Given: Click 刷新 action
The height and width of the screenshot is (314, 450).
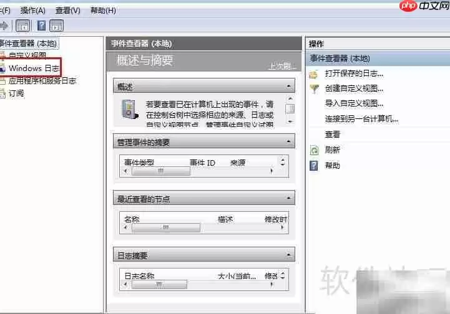Looking at the screenshot, I should (x=332, y=150).
